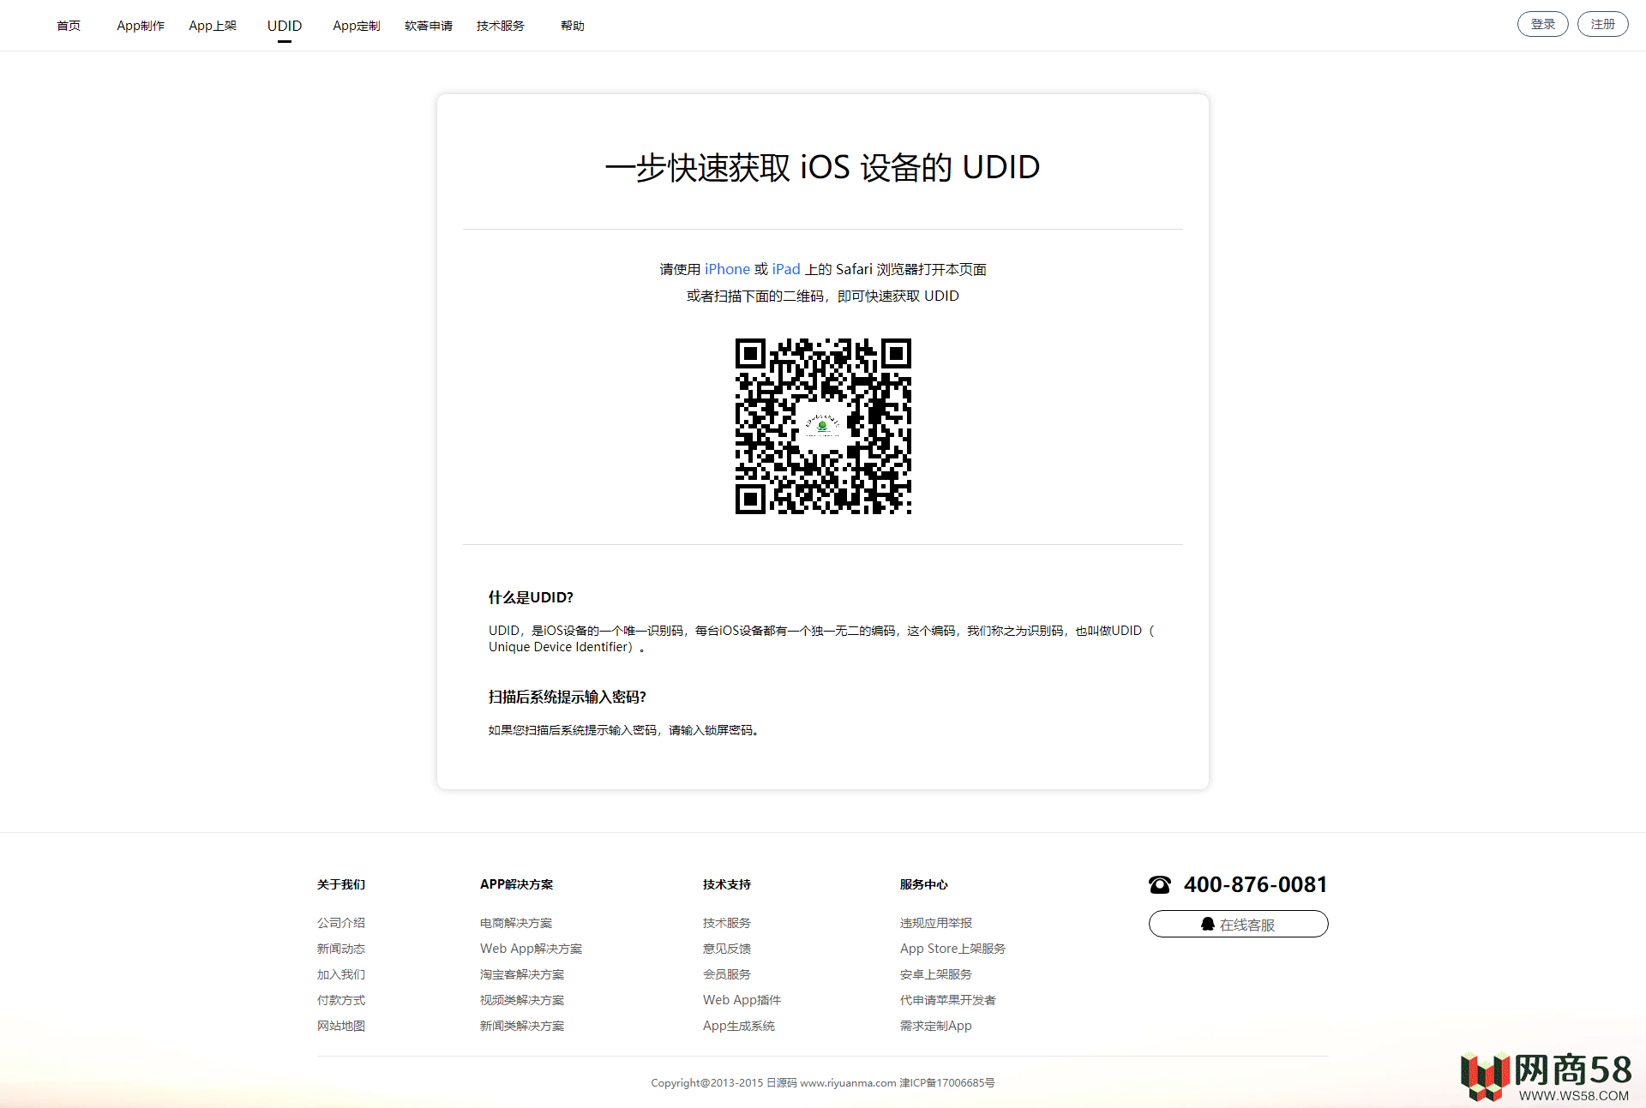Screen dimensions: 1646x1108
Task: Click the 关于我们 footer heading
Action: click(x=341, y=884)
